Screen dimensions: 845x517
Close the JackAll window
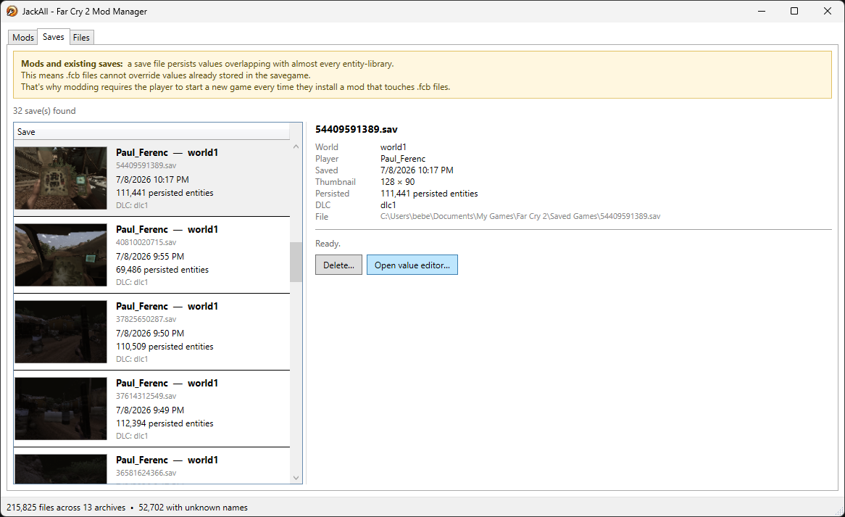tap(828, 11)
